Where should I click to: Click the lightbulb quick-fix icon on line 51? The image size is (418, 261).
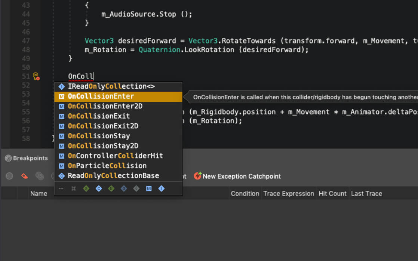tap(36, 77)
